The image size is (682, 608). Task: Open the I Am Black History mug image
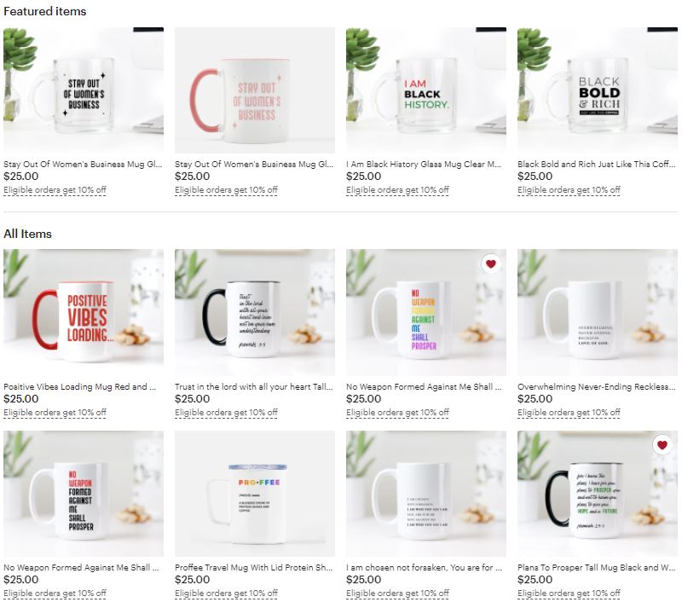(x=426, y=90)
